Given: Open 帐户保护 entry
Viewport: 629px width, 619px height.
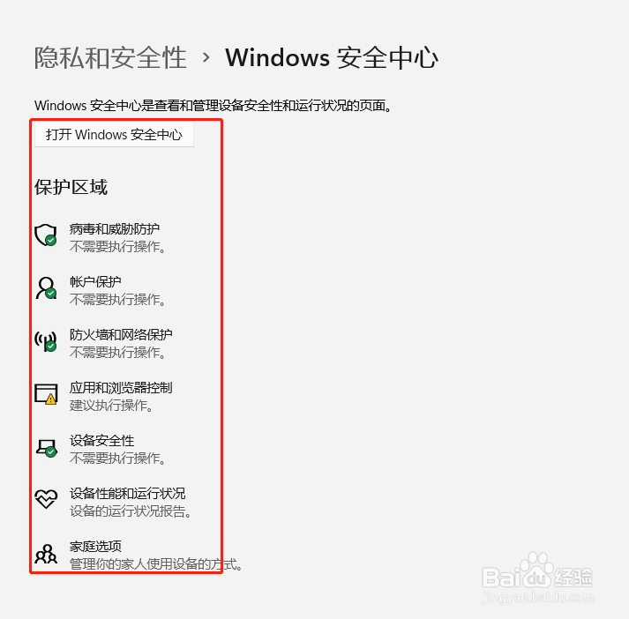Looking at the screenshot, I should pos(95,282).
